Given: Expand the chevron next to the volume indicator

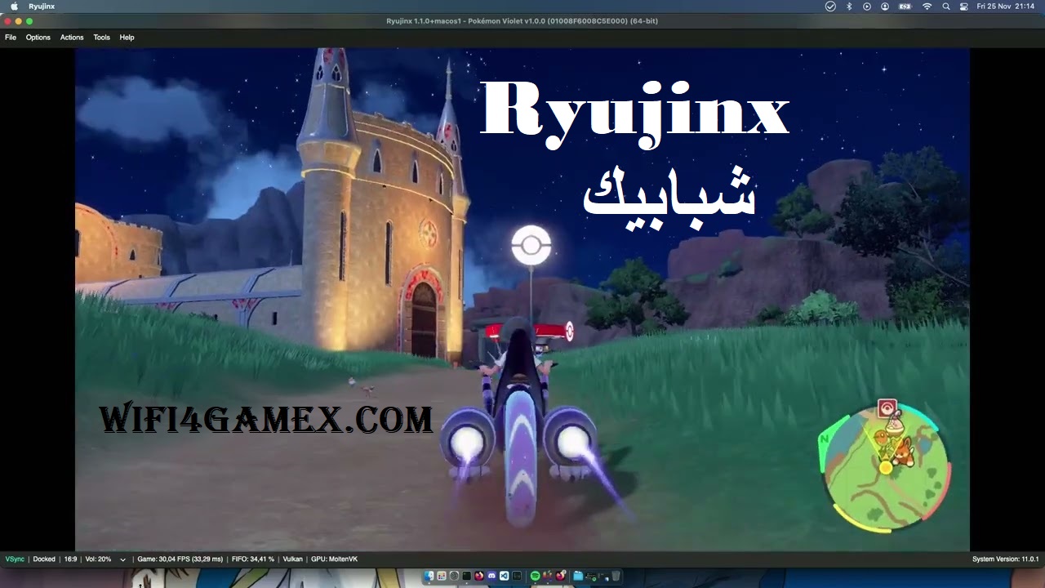Looking at the screenshot, I should coord(123,560).
